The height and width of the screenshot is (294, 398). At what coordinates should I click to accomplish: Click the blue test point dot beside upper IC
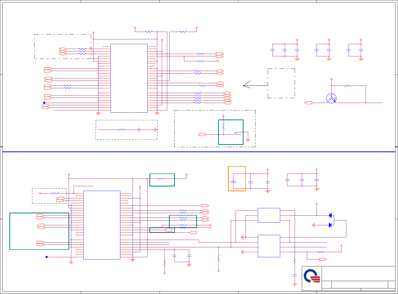tap(44, 103)
